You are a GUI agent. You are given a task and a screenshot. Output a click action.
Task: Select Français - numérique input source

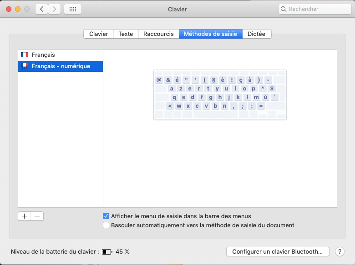click(61, 66)
